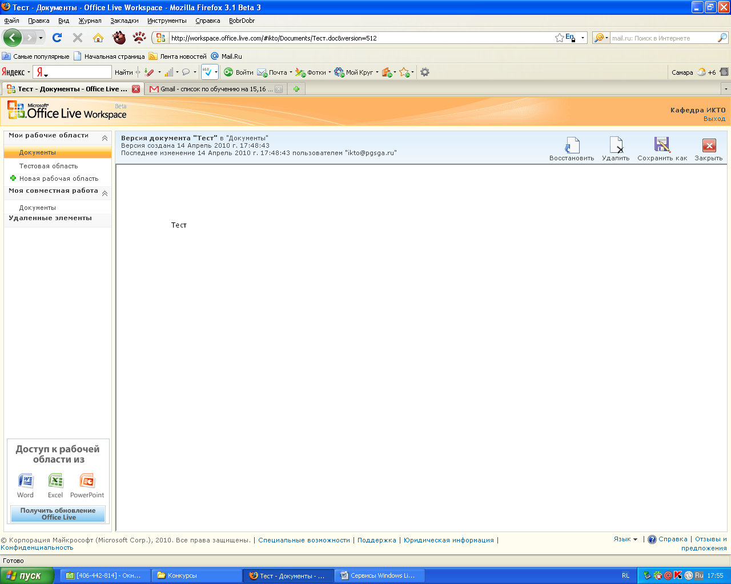Click the Самара weather icon
The width and height of the screenshot is (731, 584).
(x=701, y=72)
